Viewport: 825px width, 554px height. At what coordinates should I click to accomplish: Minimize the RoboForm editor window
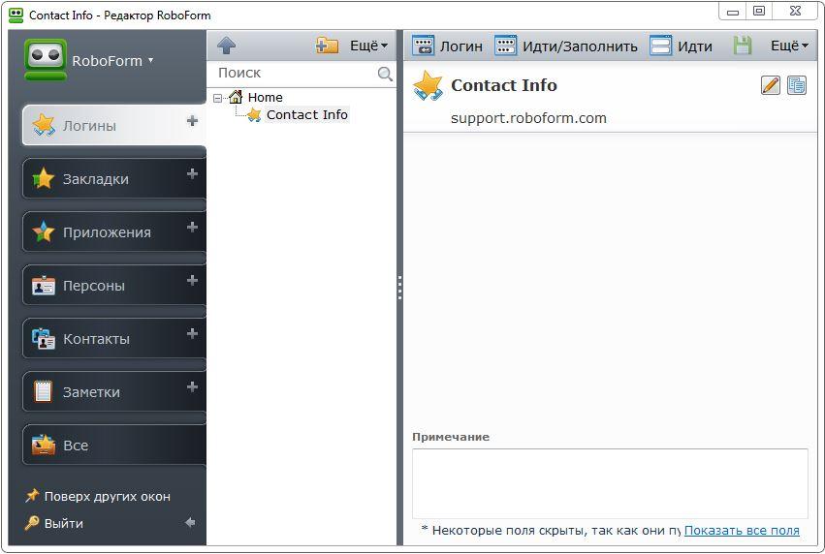[732, 11]
